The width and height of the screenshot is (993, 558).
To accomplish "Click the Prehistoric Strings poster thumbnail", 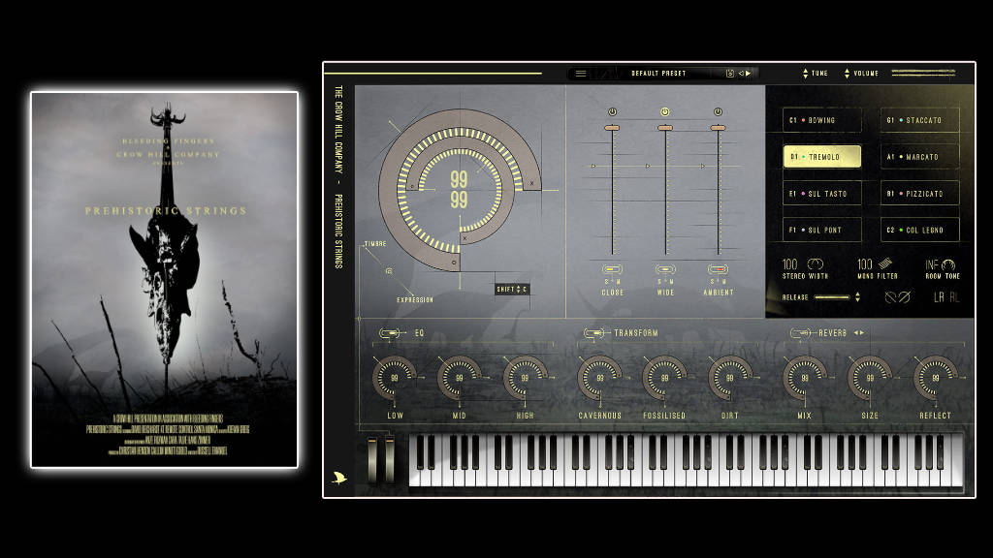I will [x=164, y=280].
